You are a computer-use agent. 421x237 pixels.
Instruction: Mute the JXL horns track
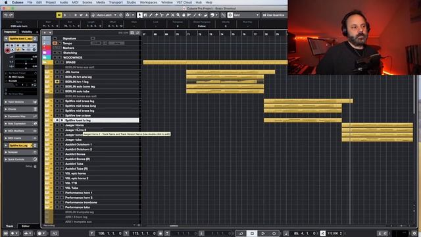point(57,72)
